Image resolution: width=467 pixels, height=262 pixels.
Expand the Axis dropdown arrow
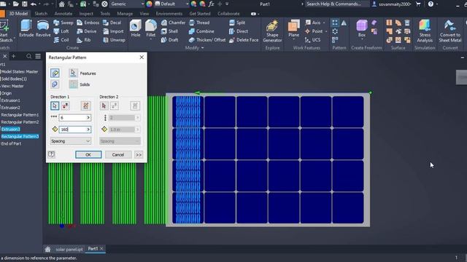pos(324,23)
